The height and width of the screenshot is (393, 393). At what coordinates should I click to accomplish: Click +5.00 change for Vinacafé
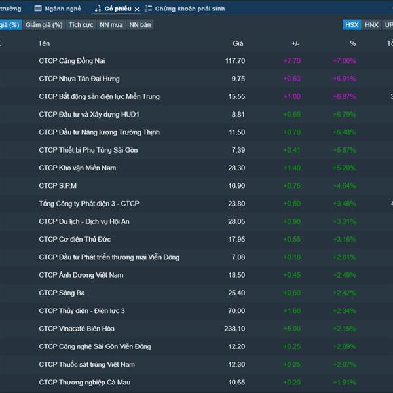292,329
